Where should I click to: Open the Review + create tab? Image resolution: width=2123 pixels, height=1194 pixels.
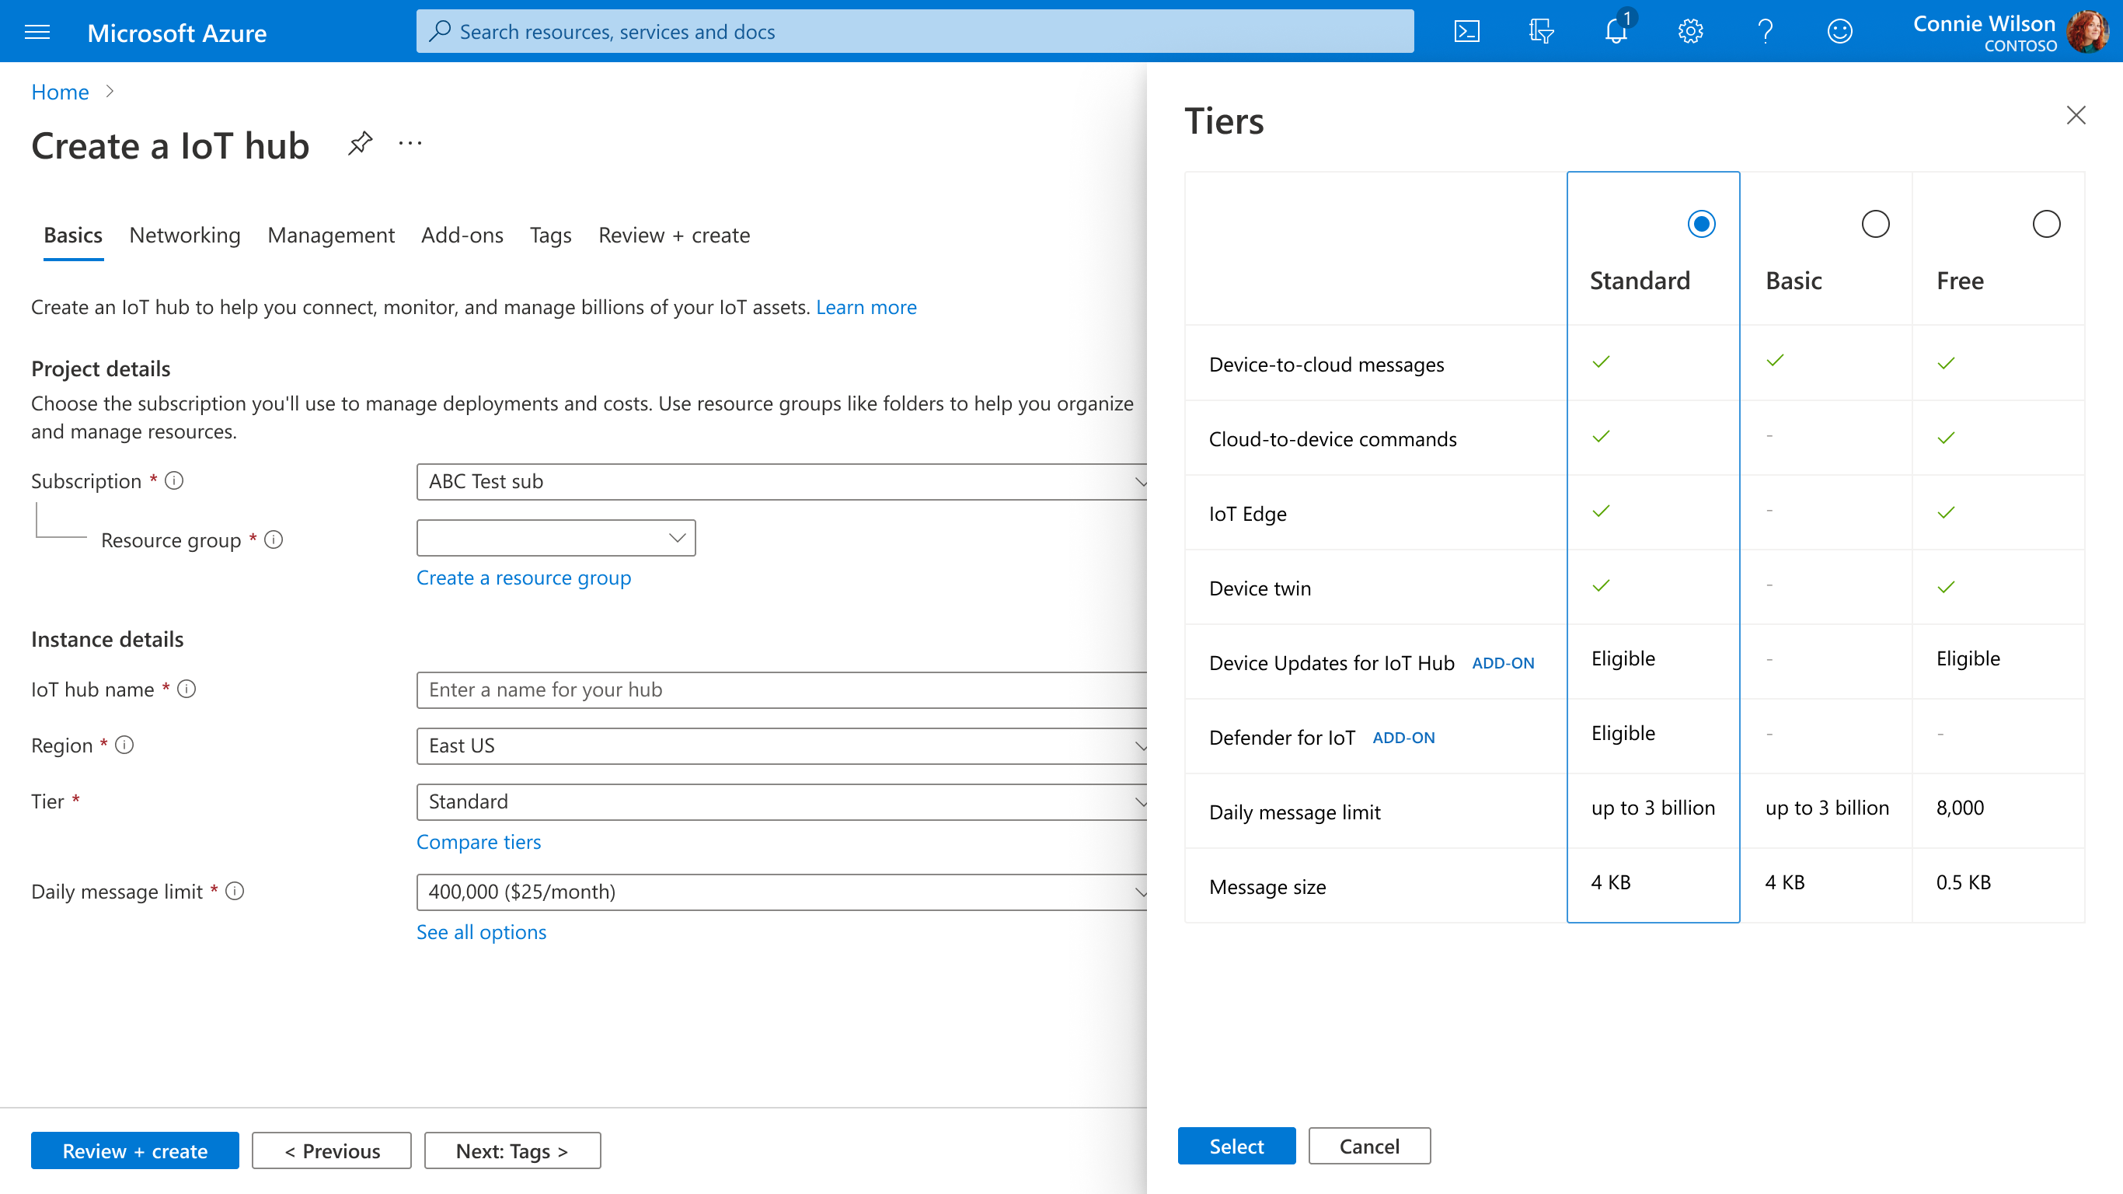[x=675, y=236]
